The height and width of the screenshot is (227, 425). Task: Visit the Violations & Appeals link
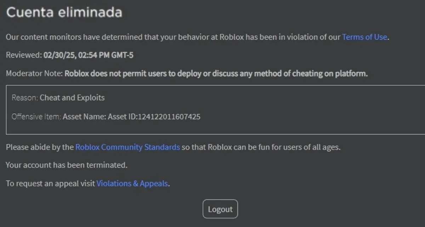point(132,184)
